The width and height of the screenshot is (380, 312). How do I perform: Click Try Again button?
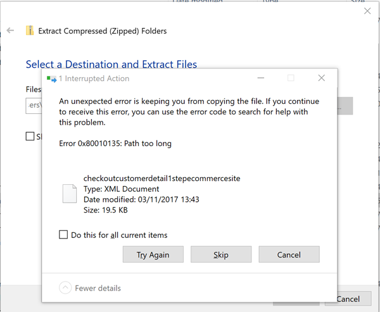point(153,254)
